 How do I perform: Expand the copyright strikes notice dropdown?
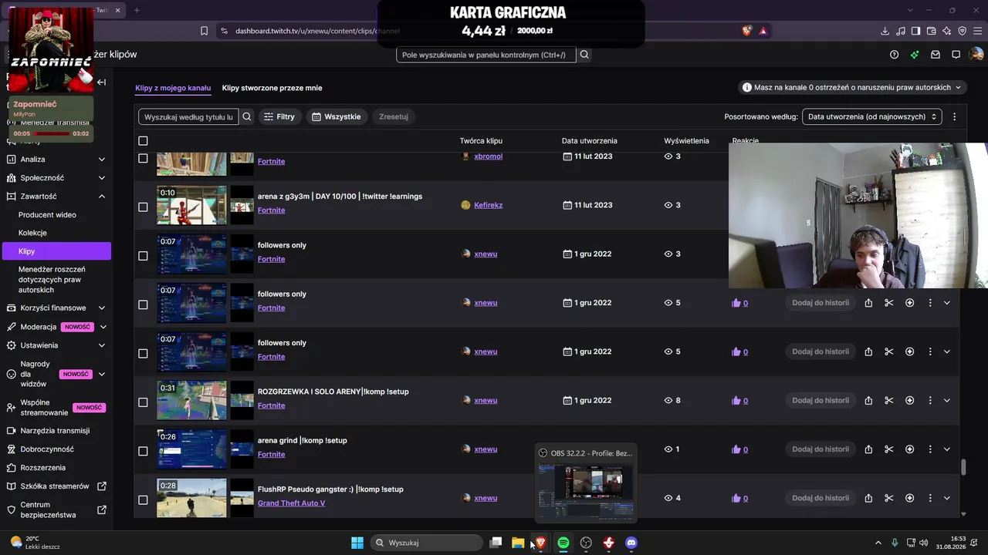point(852,88)
